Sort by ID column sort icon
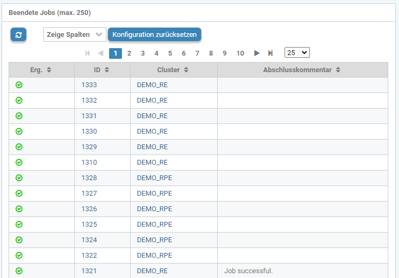Screen dimensions: 399x278 (x=106, y=70)
